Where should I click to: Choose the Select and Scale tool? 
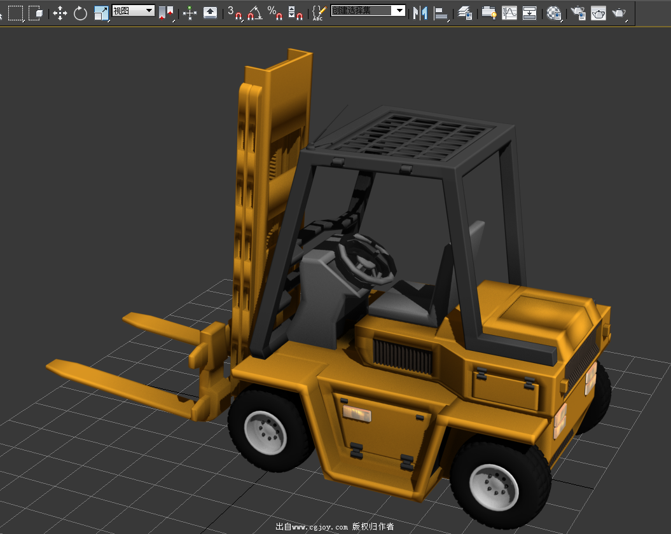pos(100,13)
